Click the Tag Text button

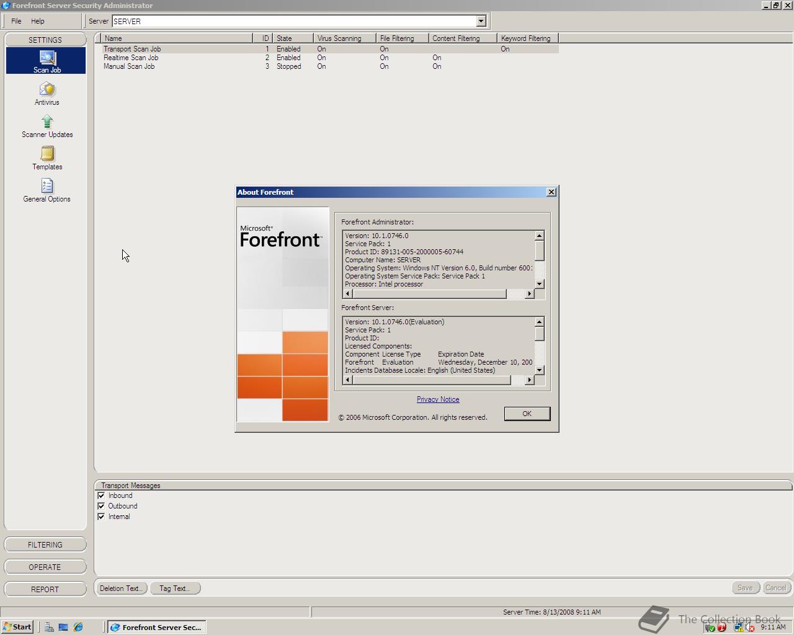(175, 588)
